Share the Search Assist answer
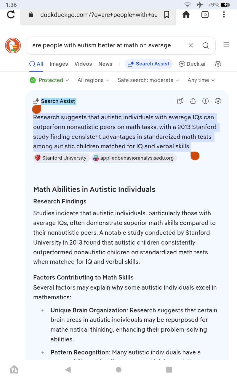237x379 pixels. click(x=193, y=101)
